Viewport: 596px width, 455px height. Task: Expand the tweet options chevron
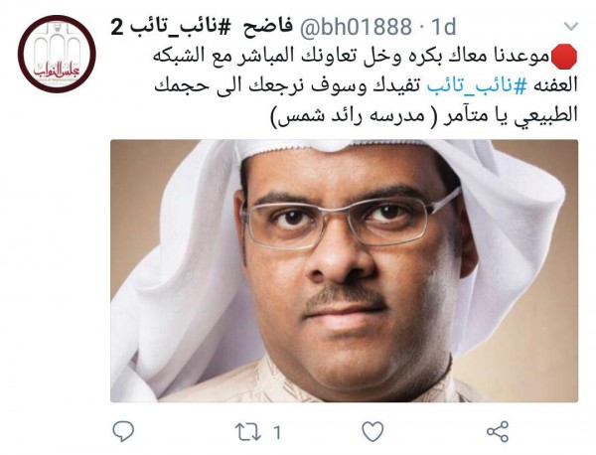click(570, 27)
